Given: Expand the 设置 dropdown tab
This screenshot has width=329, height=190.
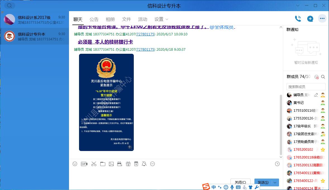Looking at the screenshot, I should click(161, 19).
